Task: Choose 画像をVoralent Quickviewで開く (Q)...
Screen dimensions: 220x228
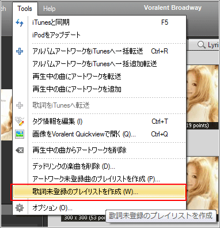Action: click(100, 134)
